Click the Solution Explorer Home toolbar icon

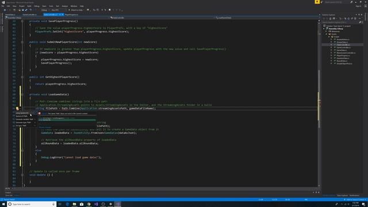click(x=330, y=18)
